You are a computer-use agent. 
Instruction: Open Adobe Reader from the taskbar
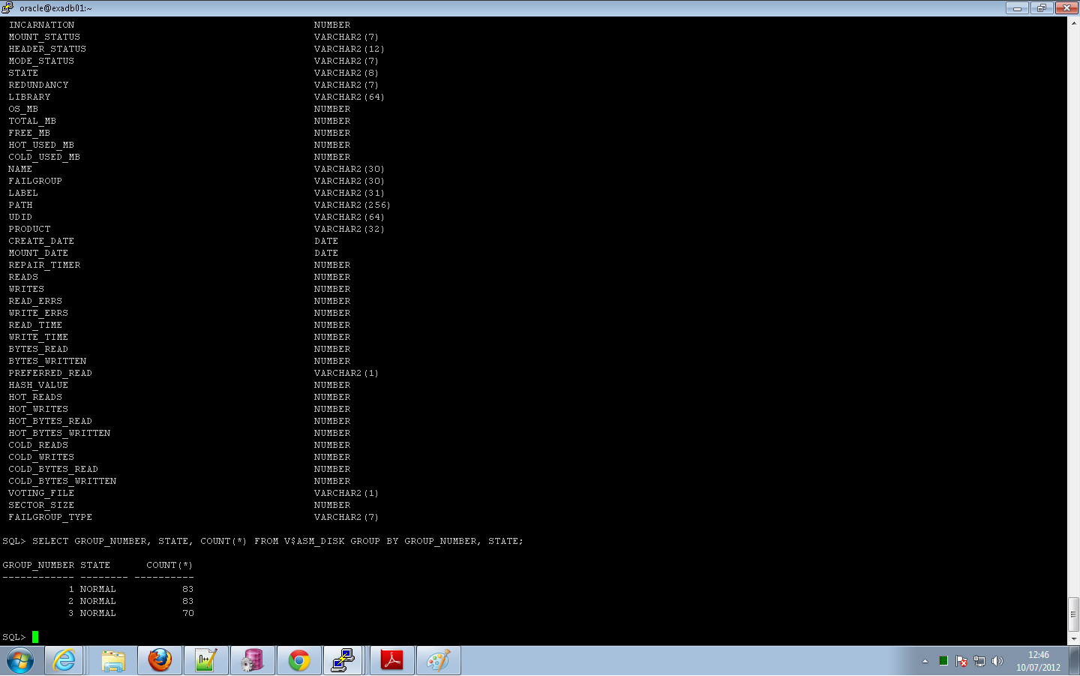[391, 661]
